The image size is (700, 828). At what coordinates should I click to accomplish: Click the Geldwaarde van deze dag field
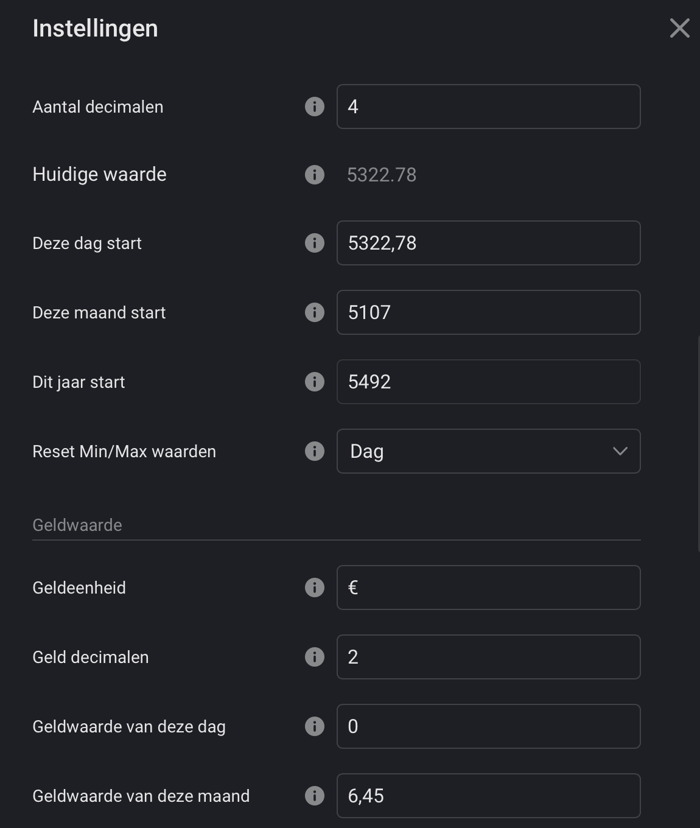click(x=488, y=726)
